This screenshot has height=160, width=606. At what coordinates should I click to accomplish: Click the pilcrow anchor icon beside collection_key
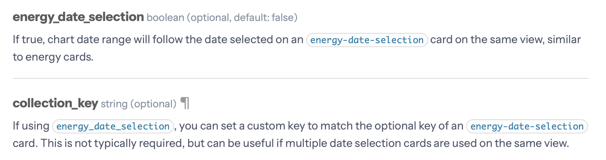[x=185, y=103]
